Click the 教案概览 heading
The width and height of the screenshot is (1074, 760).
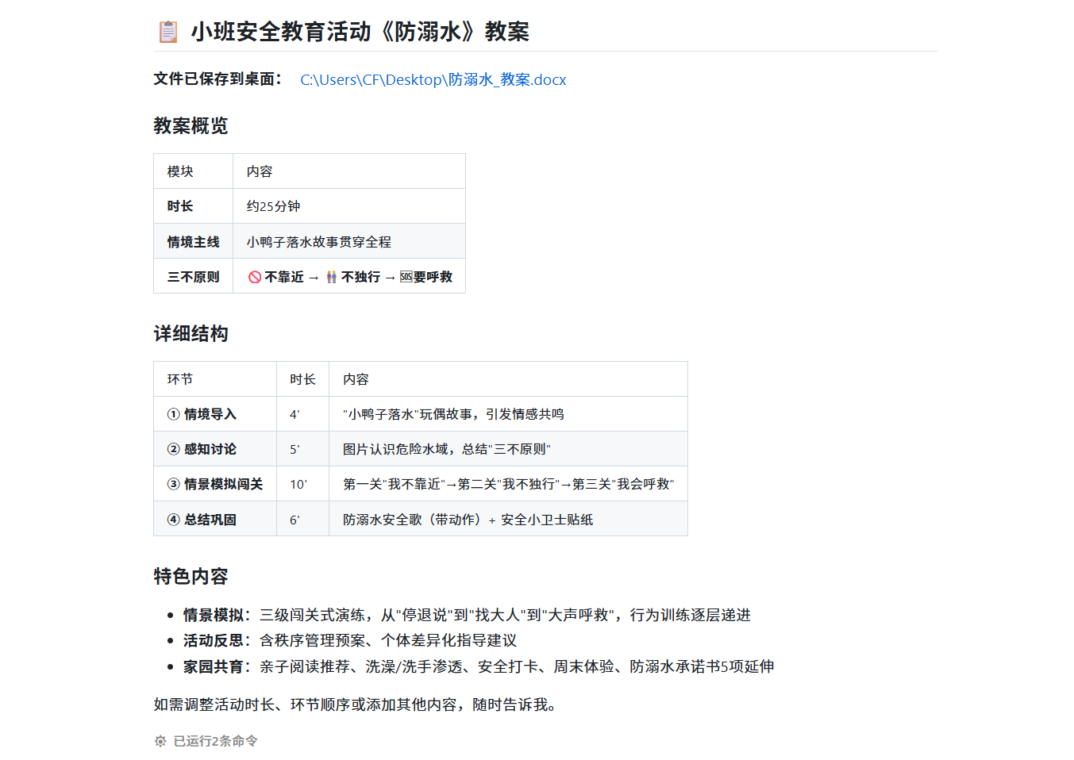point(191,126)
